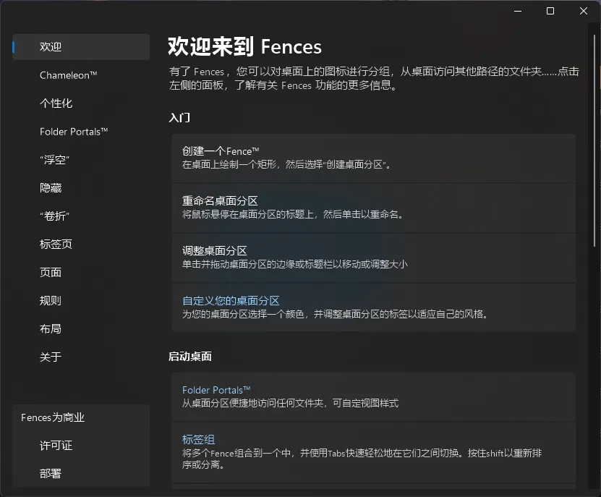Click the 启动桌面 section heading
Viewport: 601px width, 497px height.
[190, 357]
